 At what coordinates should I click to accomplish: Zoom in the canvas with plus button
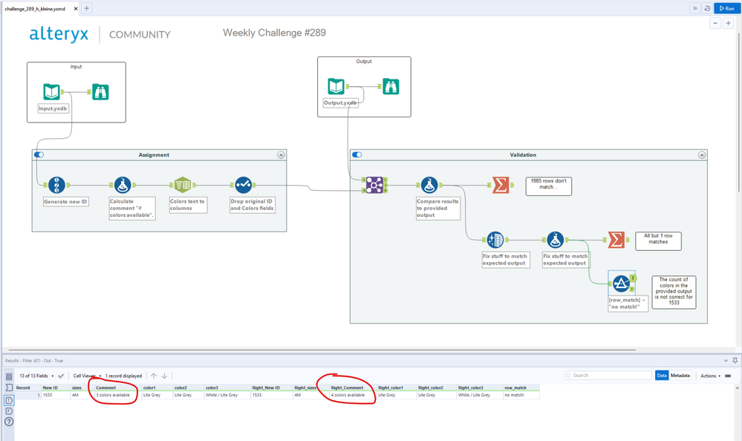pos(729,23)
